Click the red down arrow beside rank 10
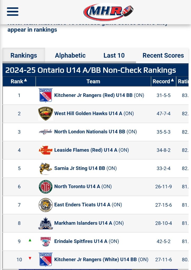 (30, 258)
